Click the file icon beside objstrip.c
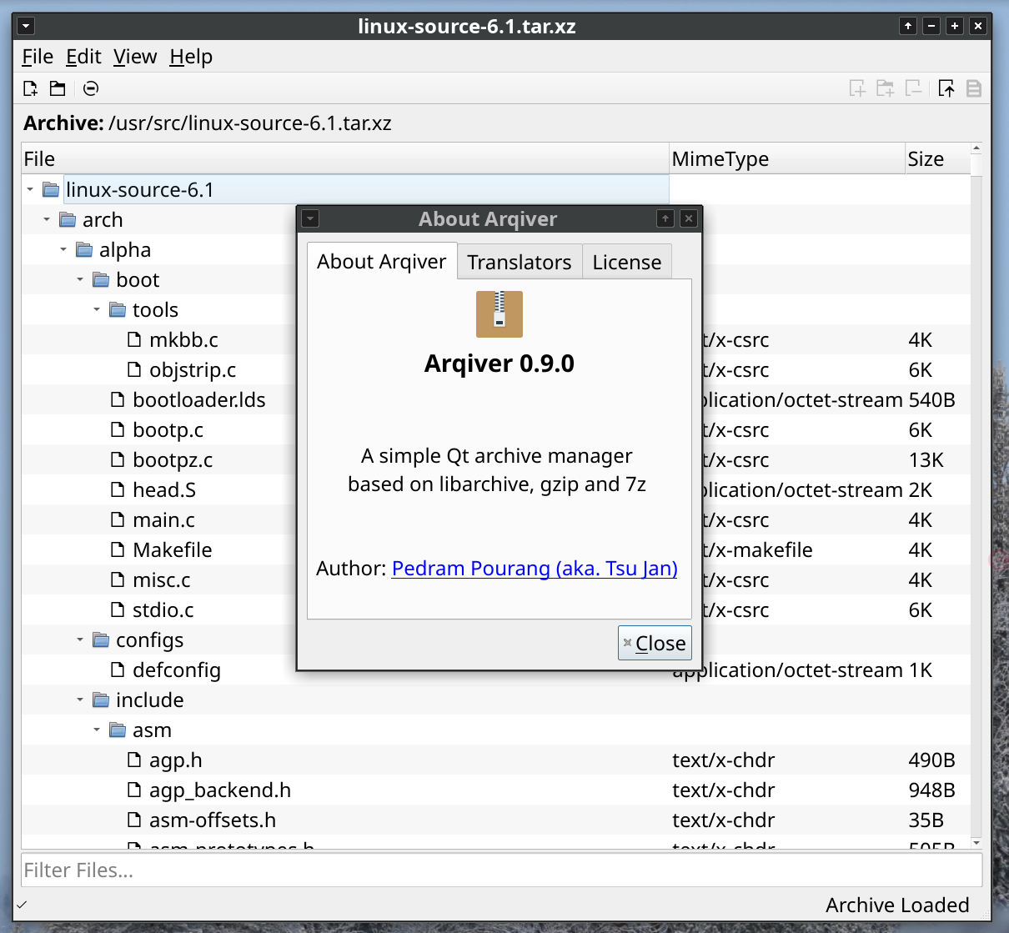Screen dimensions: 1009x933 (x=134, y=370)
